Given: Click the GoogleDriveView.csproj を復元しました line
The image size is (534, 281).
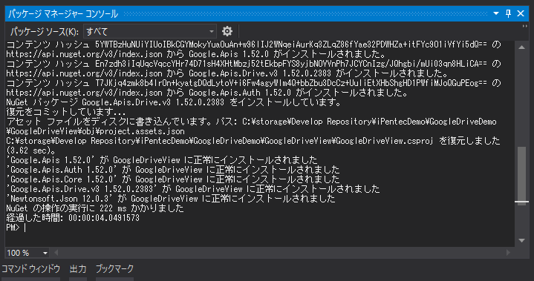Looking at the screenshot, I should [x=253, y=141].
